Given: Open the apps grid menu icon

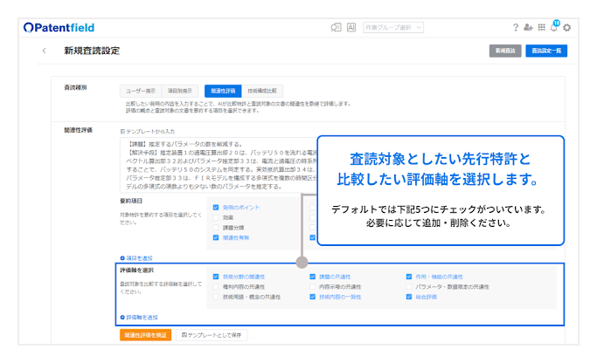Looking at the screenshot, I should point(541,27).
